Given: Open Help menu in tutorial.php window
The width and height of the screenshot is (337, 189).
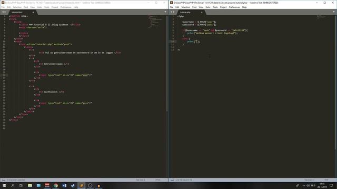Looking at the screenshot, I should [x=244, y=7].
